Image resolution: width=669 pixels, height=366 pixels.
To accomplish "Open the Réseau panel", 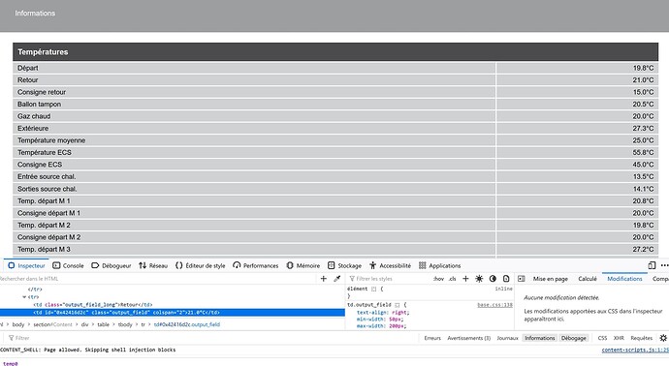I will [153, 265].
